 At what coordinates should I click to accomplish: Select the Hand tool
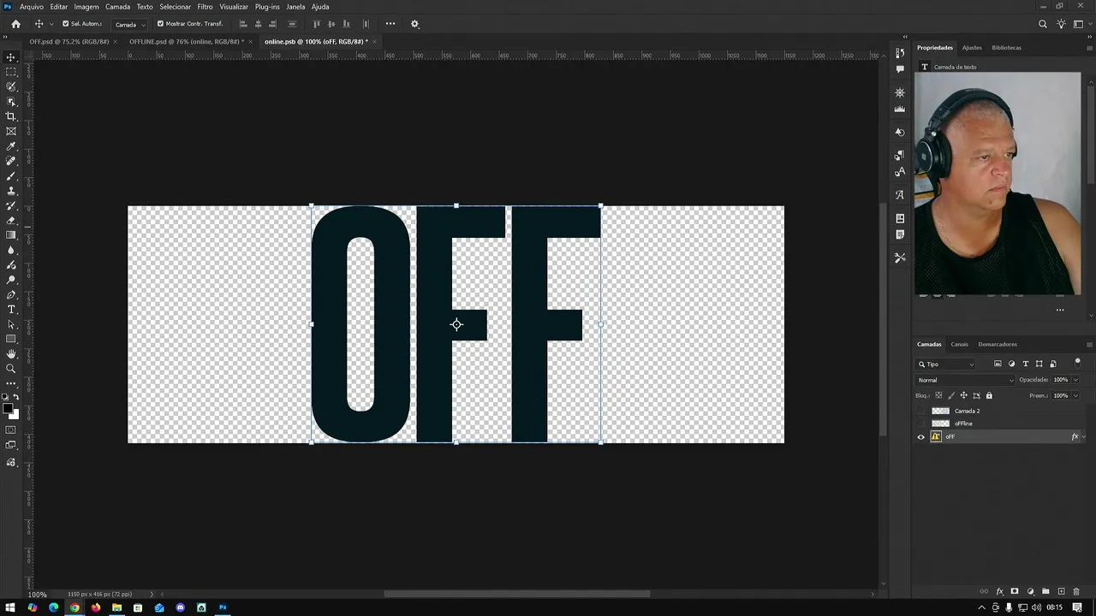point(11,354)
